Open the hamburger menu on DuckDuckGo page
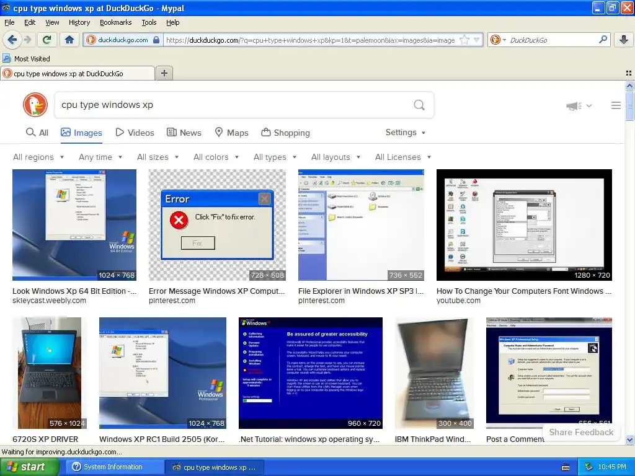 [616, 105]
